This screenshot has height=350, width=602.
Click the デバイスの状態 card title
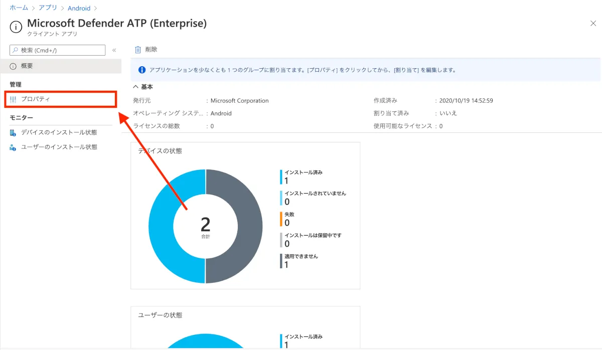[x=160, y=151]
